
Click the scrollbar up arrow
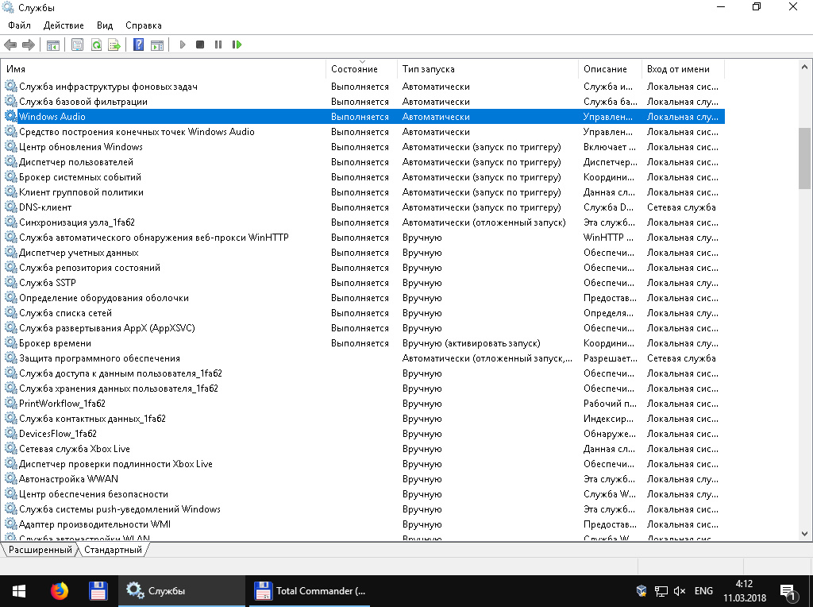click(x=804, y=67)
